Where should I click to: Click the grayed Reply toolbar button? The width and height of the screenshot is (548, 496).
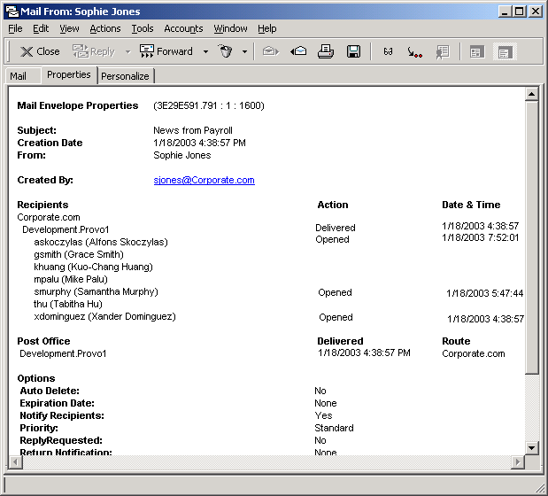(93, 51)
